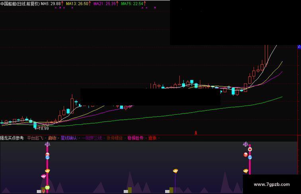Screen dimensions: 301x194
Task: Click the small red up-arrow icon beside the green ball
Action: pos(43,191)
